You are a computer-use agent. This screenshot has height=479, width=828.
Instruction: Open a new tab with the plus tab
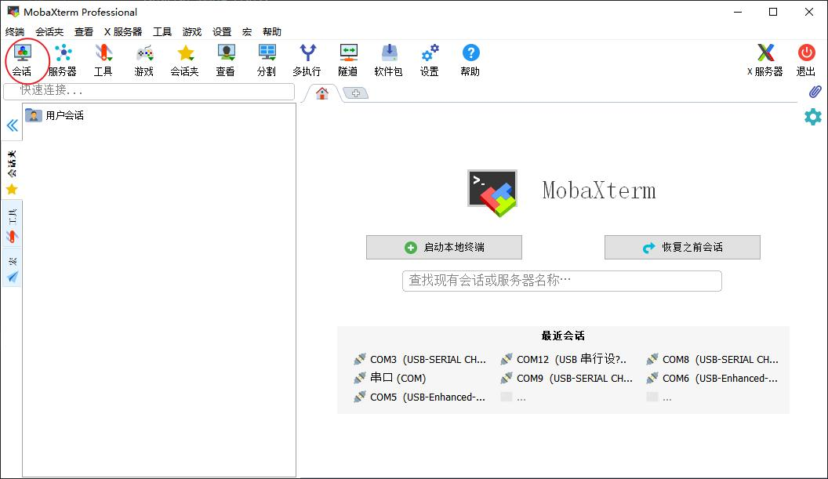[x=356, y=93]
